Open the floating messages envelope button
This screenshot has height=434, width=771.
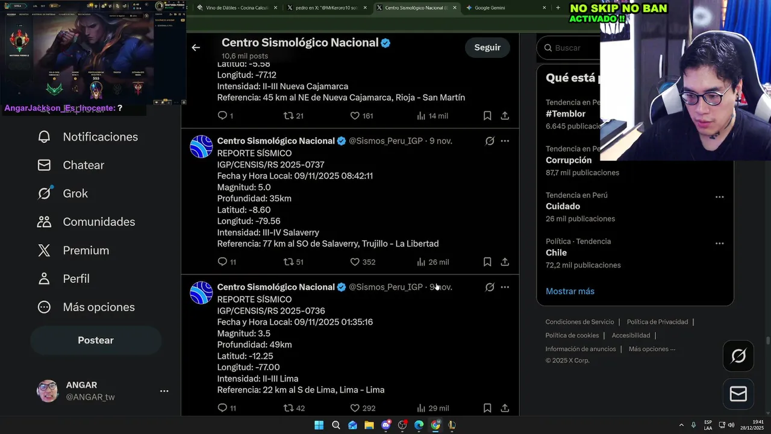pyautogui.click(x=738, y=394)
